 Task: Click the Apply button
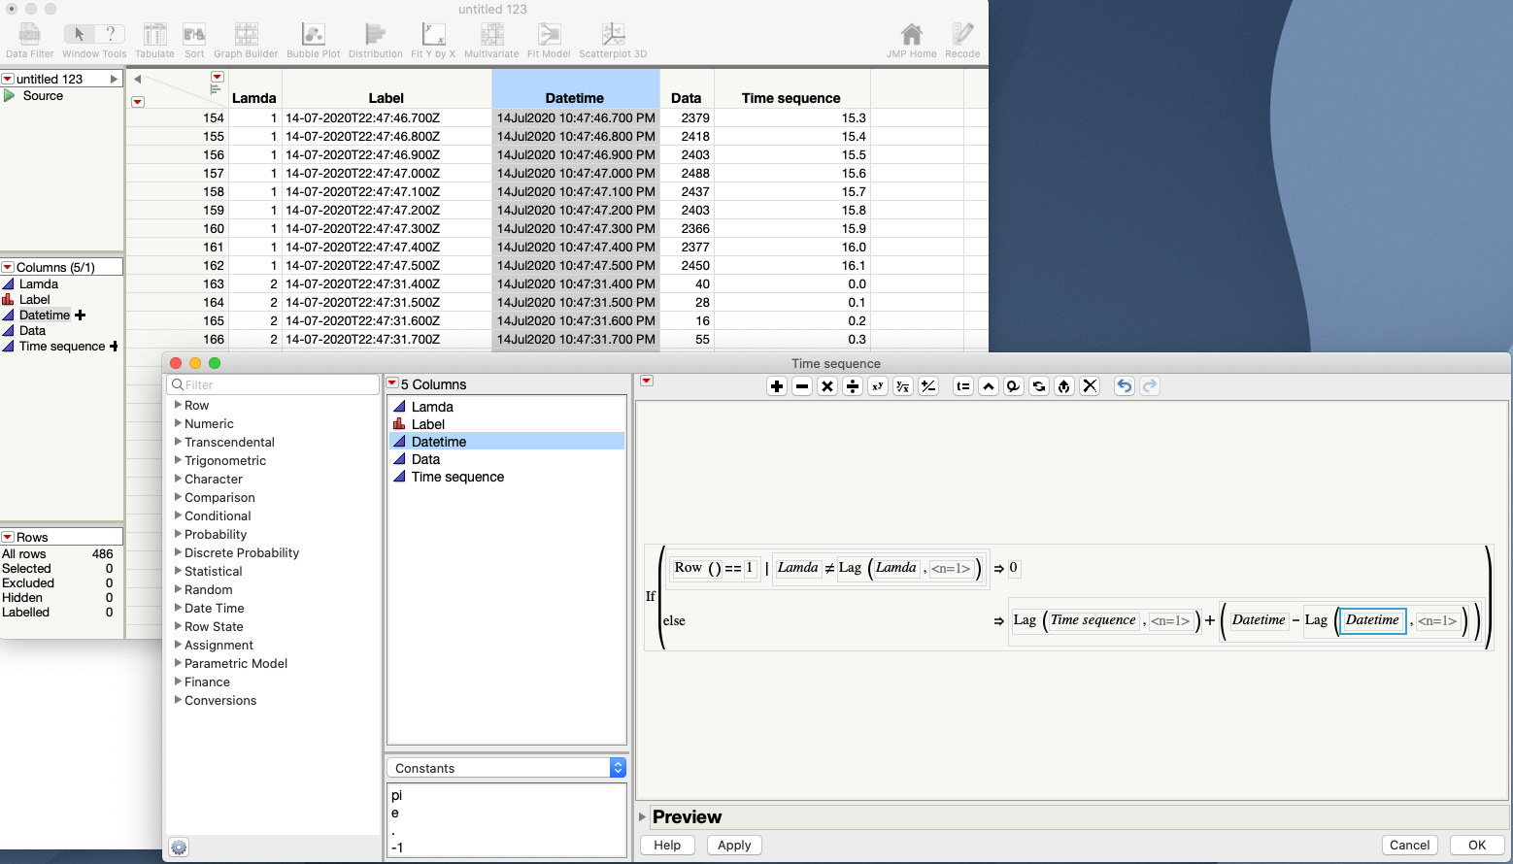(x=734, y=845)
